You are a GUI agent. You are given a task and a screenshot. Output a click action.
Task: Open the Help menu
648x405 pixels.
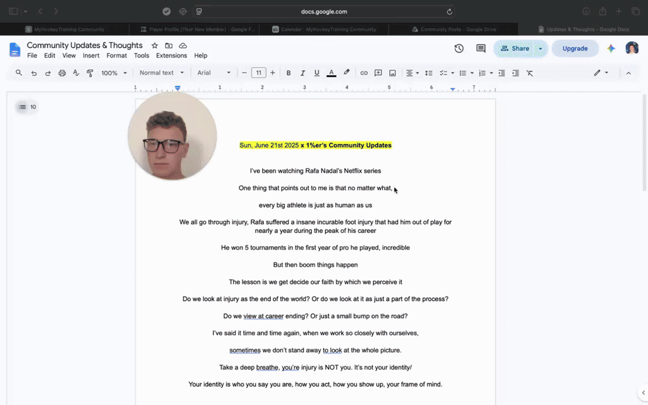[201, 56]
